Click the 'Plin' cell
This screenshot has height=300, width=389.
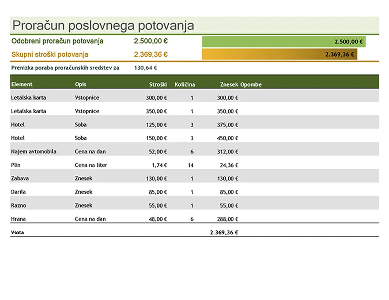coord(16,165)
